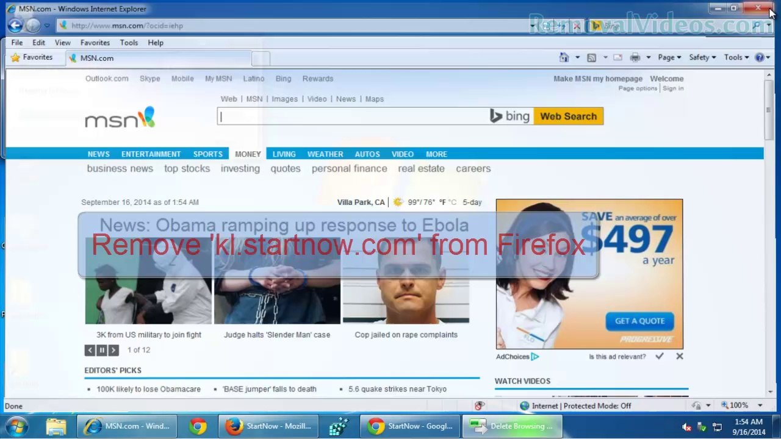Expand the Feeds dropdown arrow

point(605,57)
